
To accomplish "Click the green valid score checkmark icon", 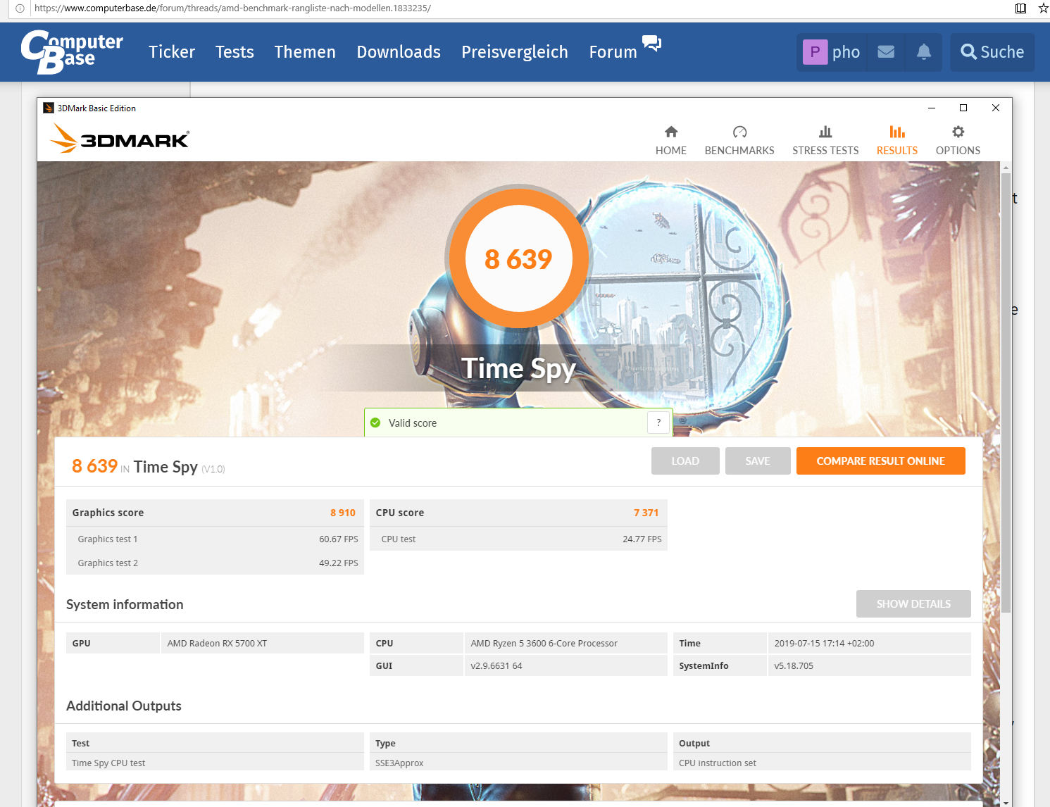I will click(x=375, y=423).
